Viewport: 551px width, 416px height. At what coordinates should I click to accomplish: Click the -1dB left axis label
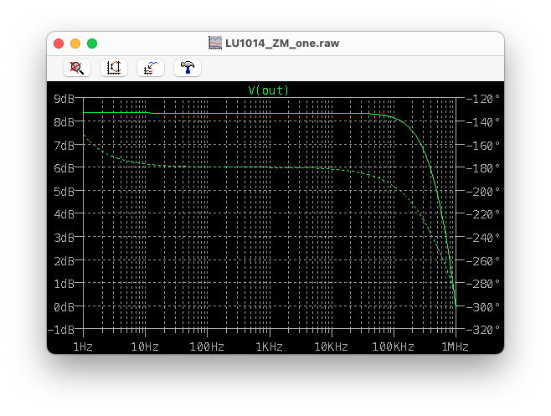coord(61,330)
